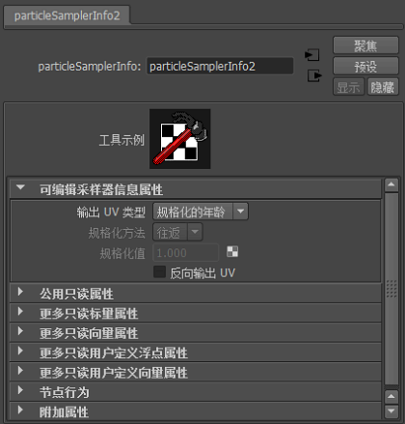Click the 预设 button
The width and height of the screenshot is (405, 424).
[x=365, y=66]
